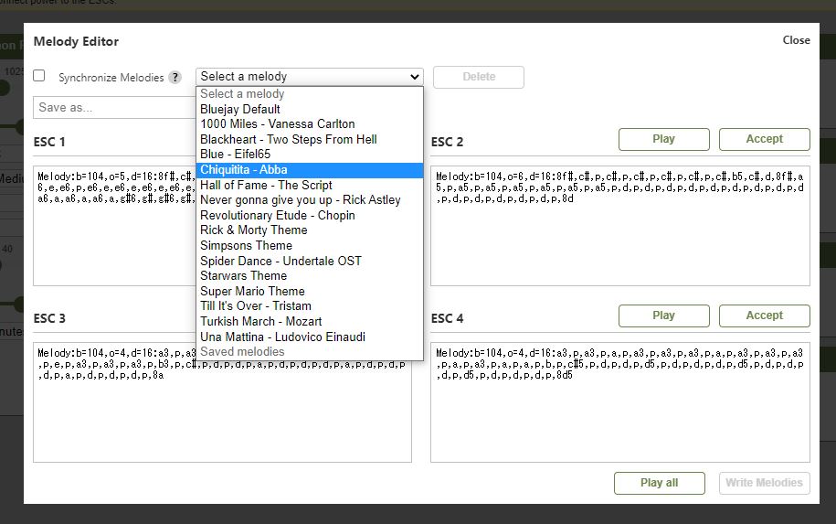Click the Synchronize Melodies help question mark icon
The image size is (836, 524).
pos(175,78)
